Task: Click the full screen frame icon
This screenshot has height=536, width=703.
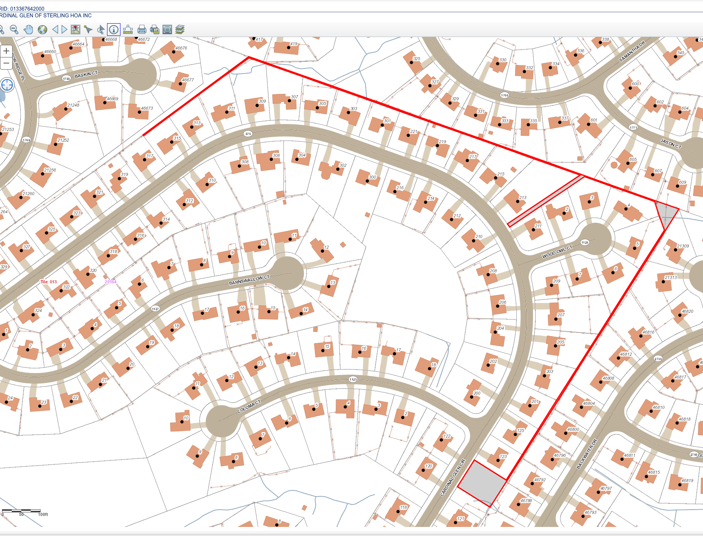Action: 167,30
